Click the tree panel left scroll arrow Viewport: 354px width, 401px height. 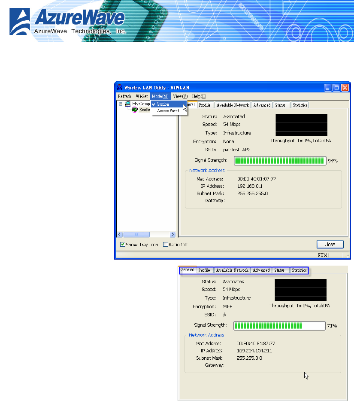(x=120, y=234)
